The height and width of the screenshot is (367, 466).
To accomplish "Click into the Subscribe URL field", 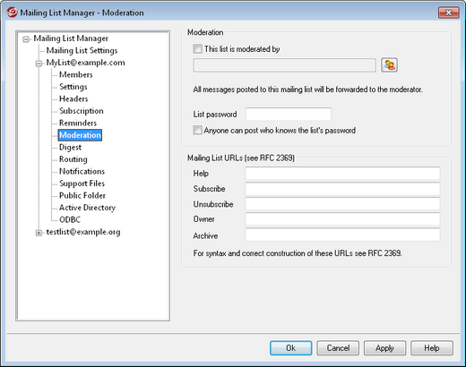I will coord(342,189).
